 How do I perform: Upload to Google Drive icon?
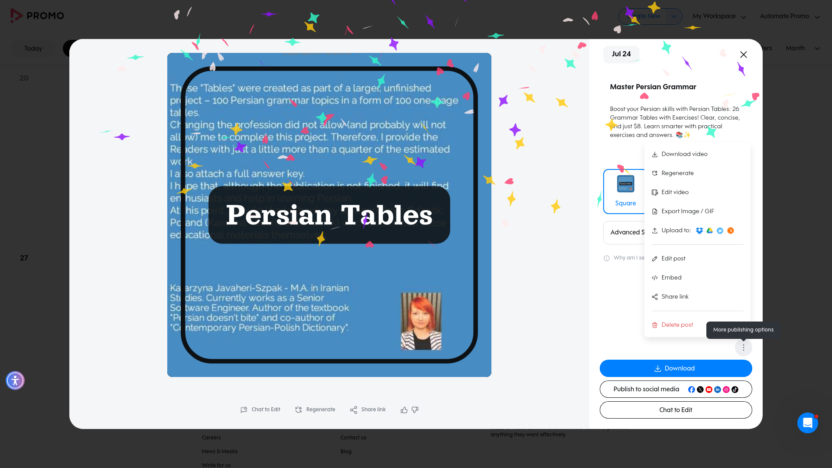[710, 231]
